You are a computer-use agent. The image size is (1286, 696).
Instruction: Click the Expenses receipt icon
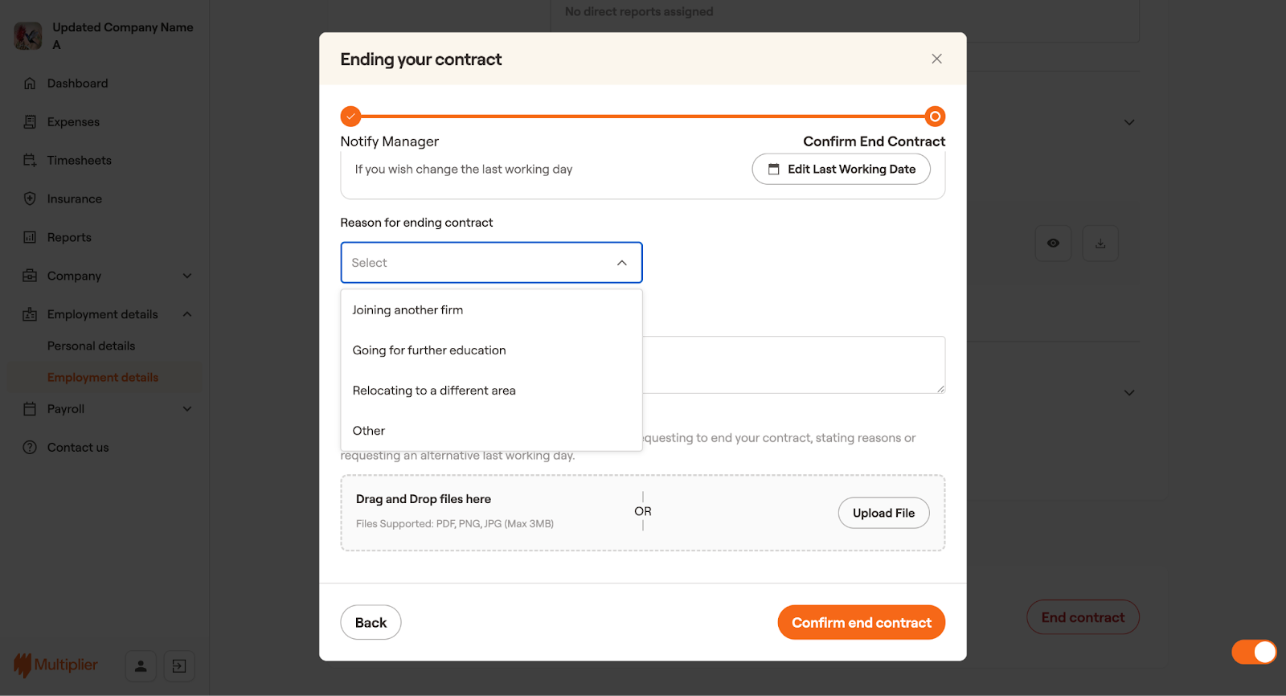(x=30, y=122)
